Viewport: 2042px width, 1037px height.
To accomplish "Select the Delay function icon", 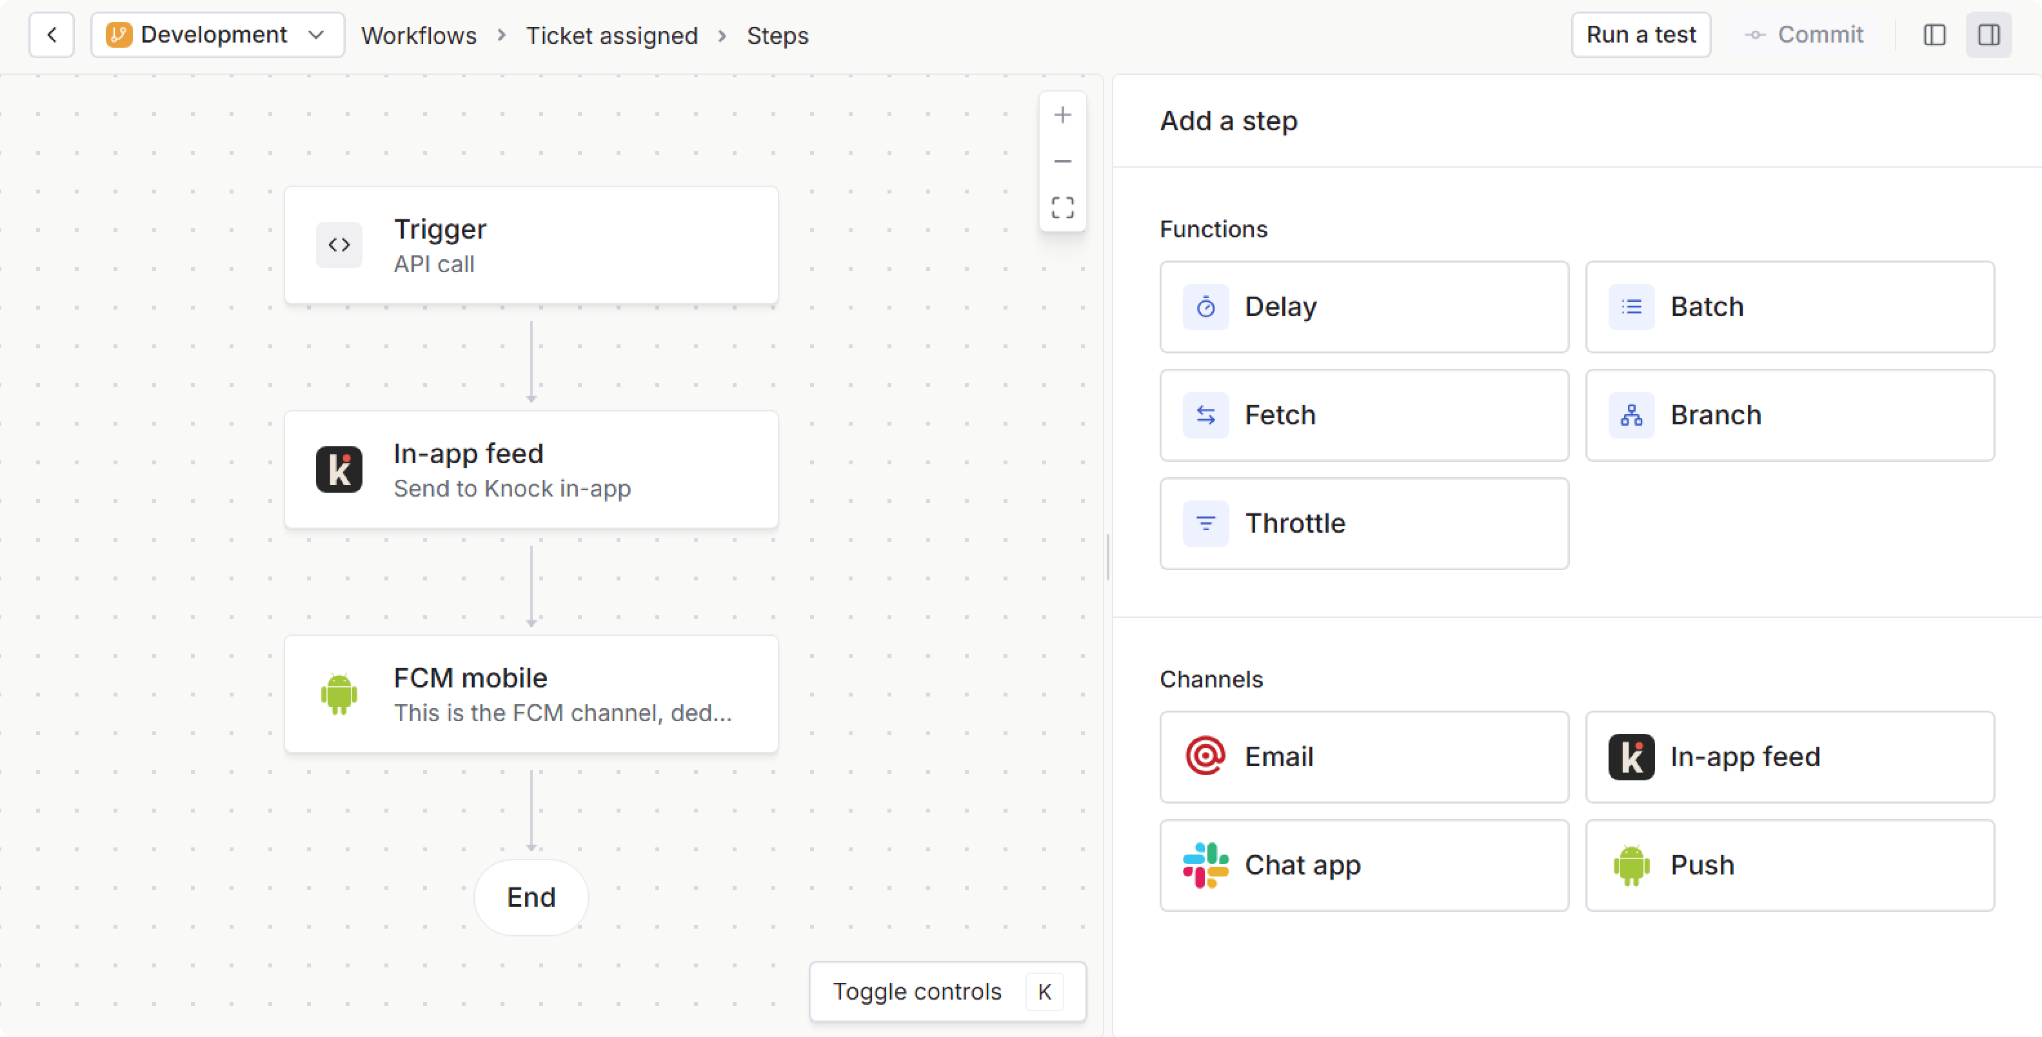I will coord(1205,307).
